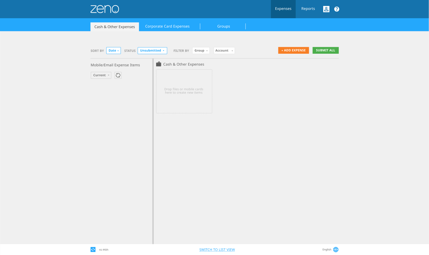This screenshot has width=429, height=255.
Task: Open the Current items dropdown
Action: (x=101, y=75)
